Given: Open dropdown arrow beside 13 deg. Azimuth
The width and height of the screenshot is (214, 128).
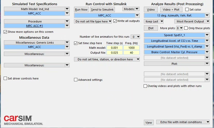Looking at the screenshot, I should (x=207, y=15).
